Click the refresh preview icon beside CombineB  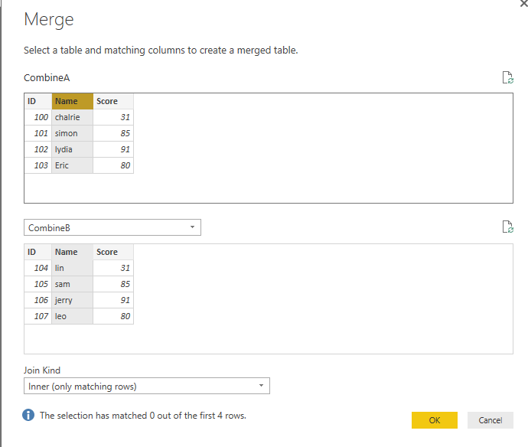pyautogui.click(x=507, y=227)
